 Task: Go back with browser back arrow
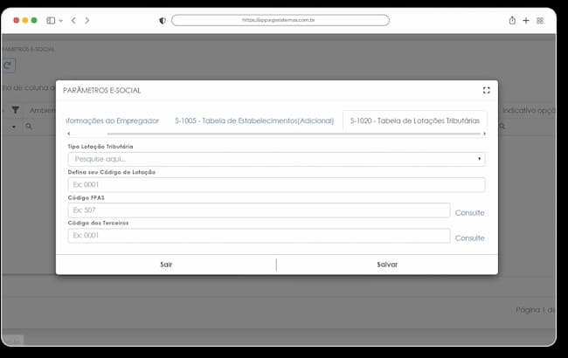click(73, 20)
